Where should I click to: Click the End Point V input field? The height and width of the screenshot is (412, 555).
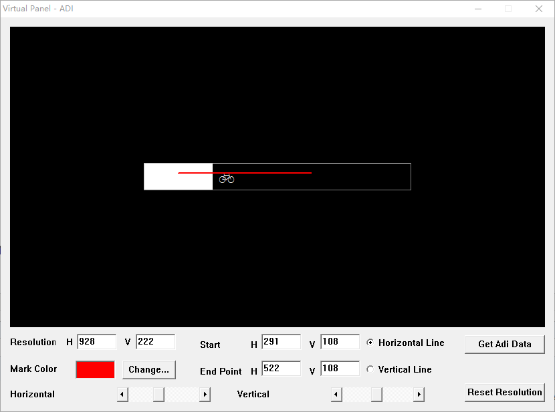[340, 369]
